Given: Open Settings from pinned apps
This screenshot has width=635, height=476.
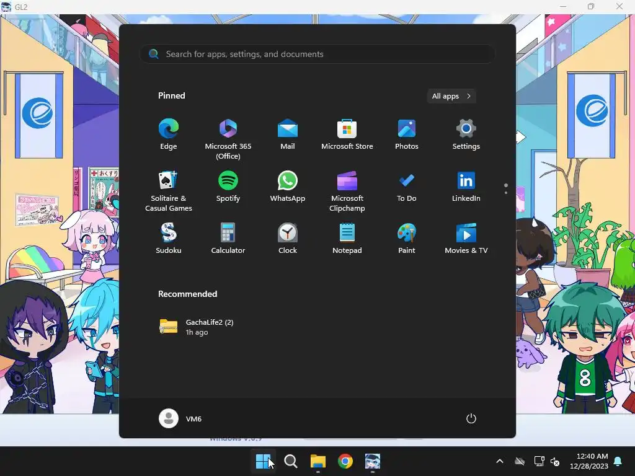Looking at the screenshot, I should point(466,134).
